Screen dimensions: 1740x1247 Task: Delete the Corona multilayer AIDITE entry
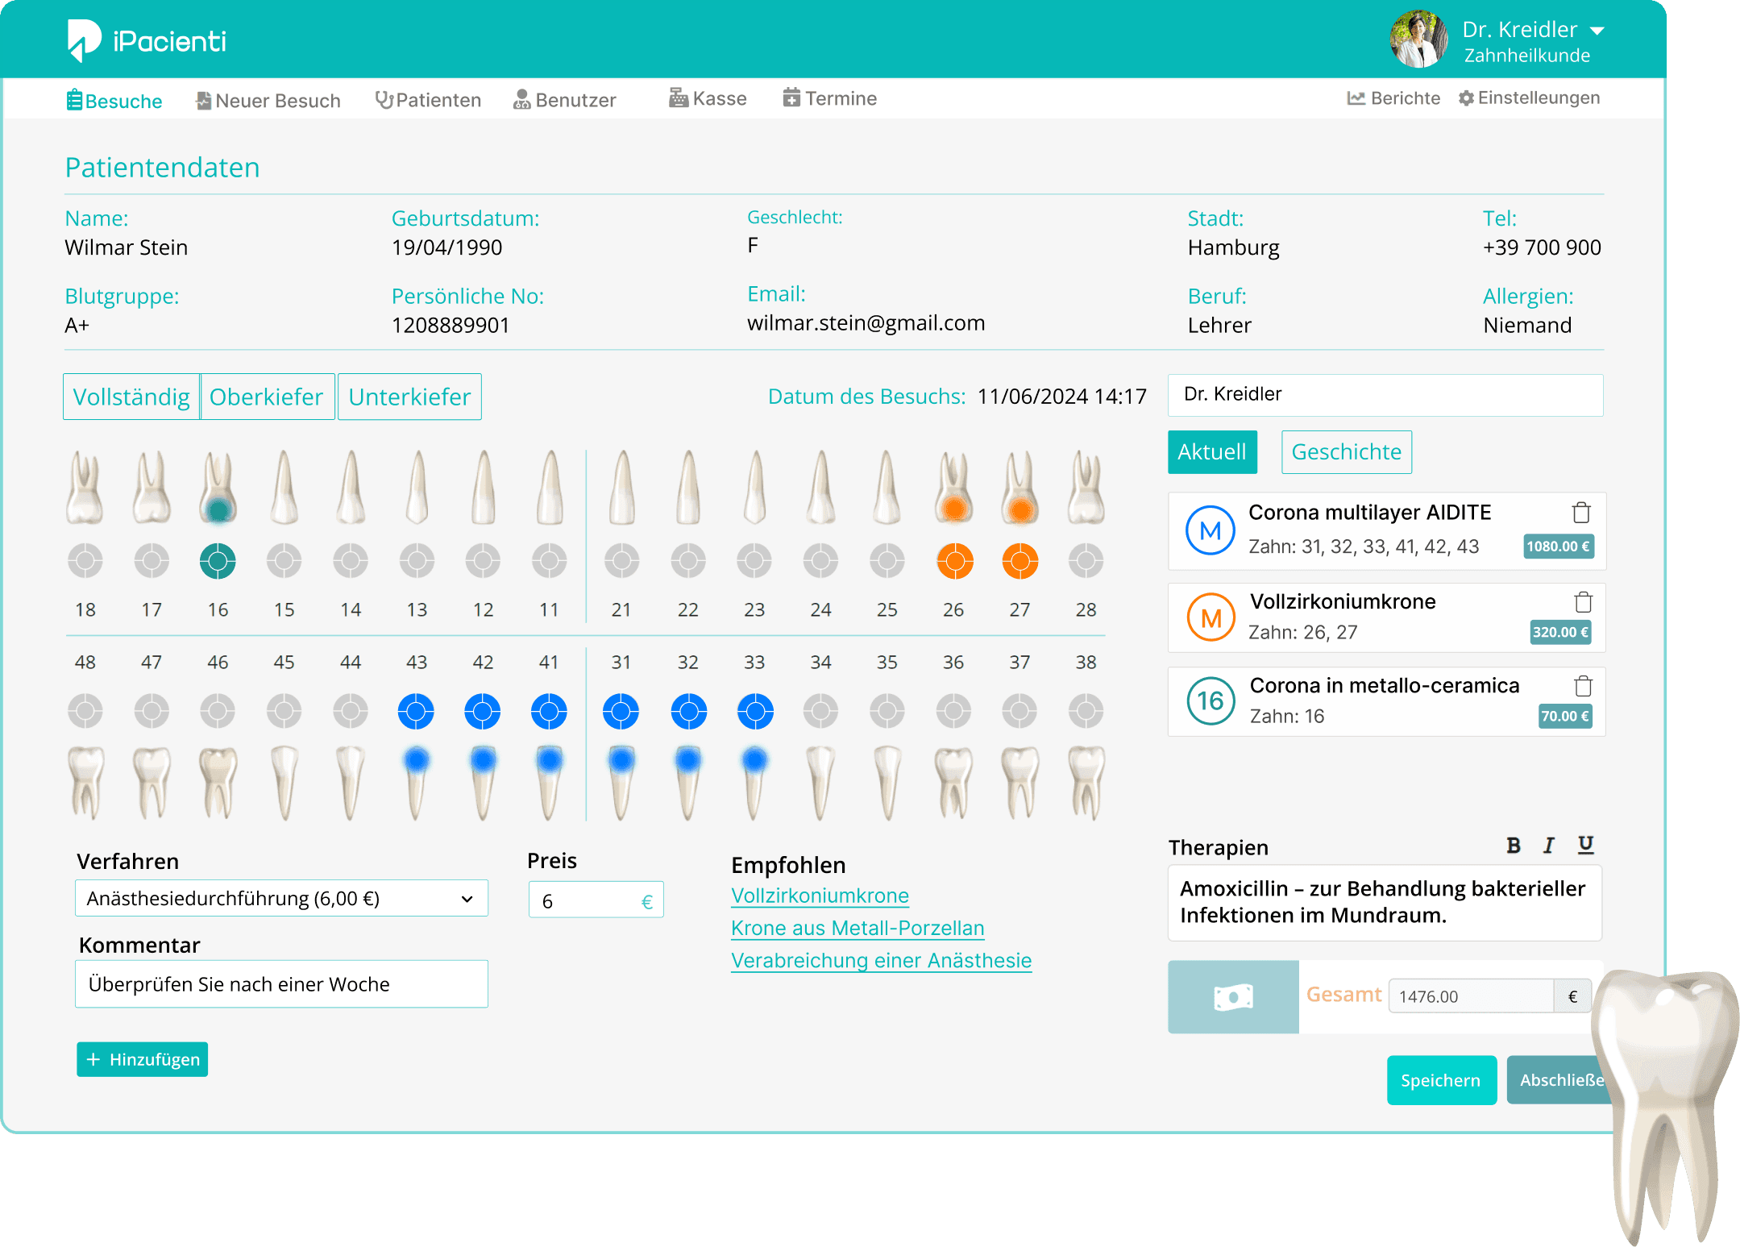(x=1580, y=513)
